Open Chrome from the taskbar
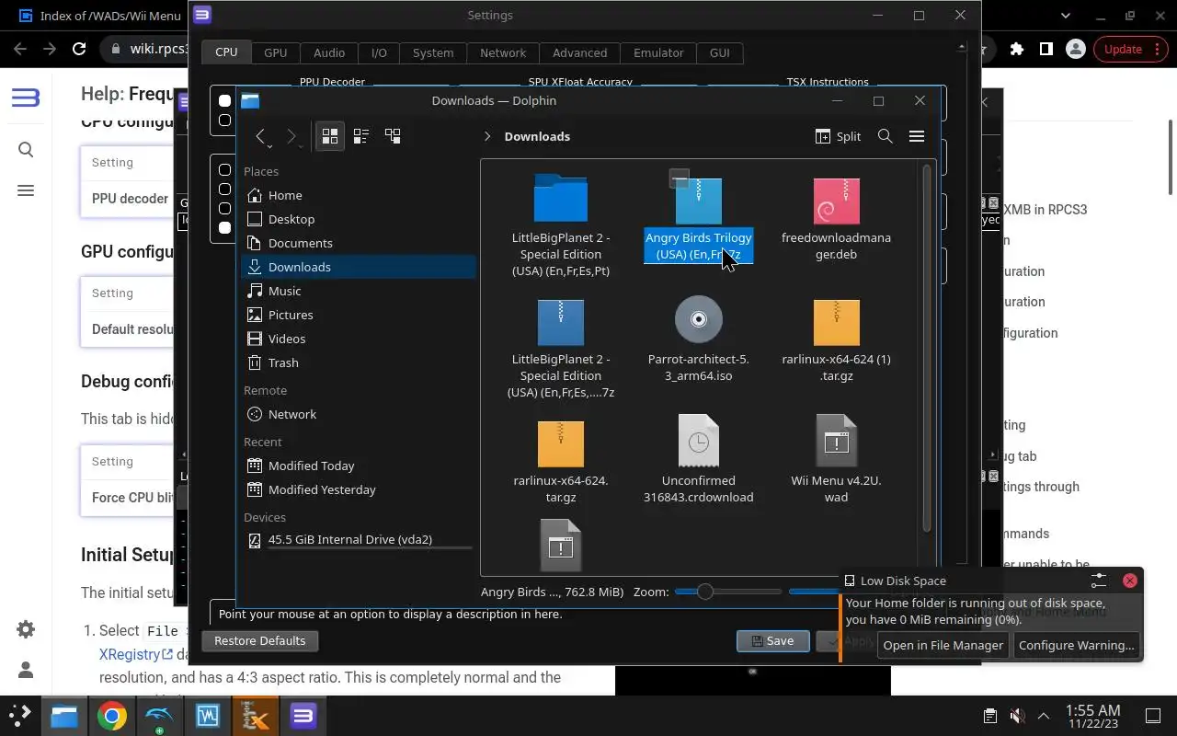Viewport: 1177px width, 736px height. click(x=112, y=715)
